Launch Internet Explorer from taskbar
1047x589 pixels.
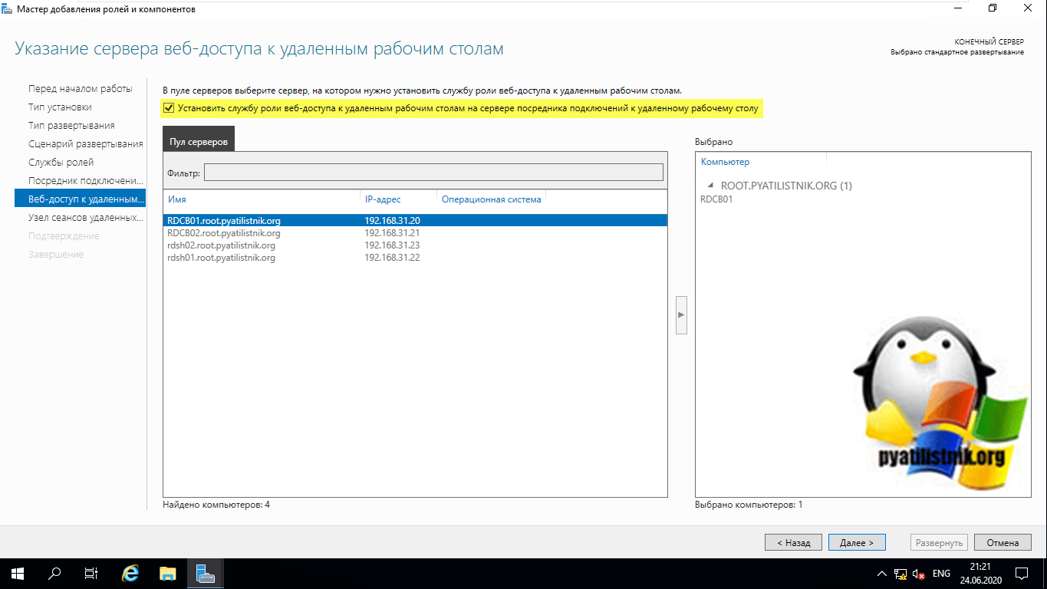131,573
